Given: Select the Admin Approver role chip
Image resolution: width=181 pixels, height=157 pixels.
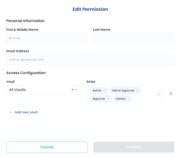Looking at the screenshot, I should (x=123, y=90).
